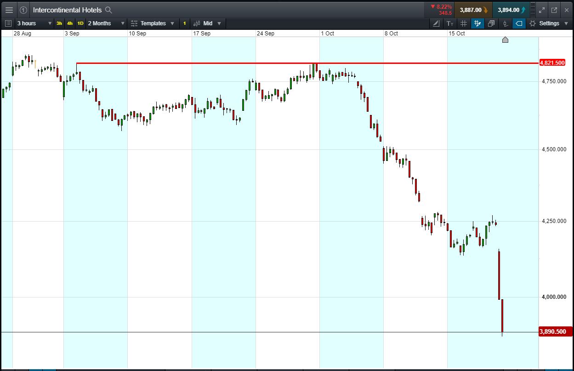Open the chart list icon beside 3 hours

8,23
